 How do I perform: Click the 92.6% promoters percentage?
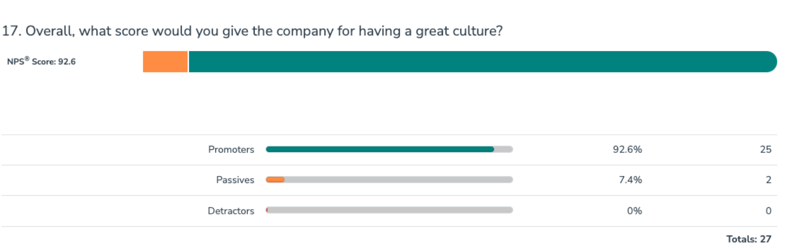(x=627, y=149)
